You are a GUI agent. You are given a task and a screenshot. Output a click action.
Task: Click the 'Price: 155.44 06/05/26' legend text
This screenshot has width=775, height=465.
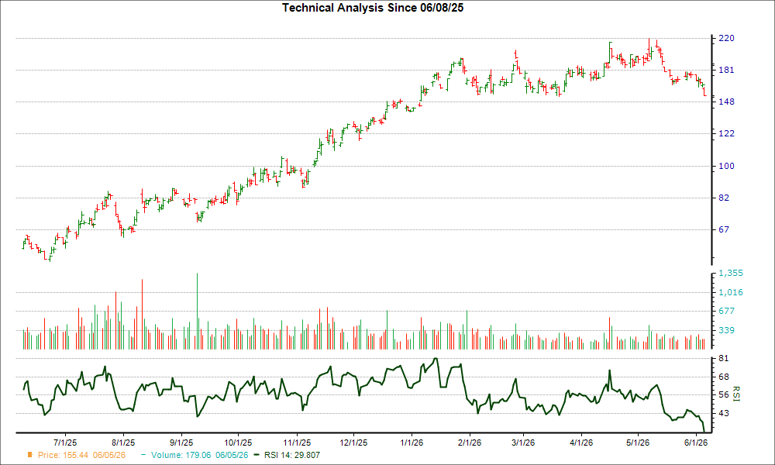(x=81, y=455)
